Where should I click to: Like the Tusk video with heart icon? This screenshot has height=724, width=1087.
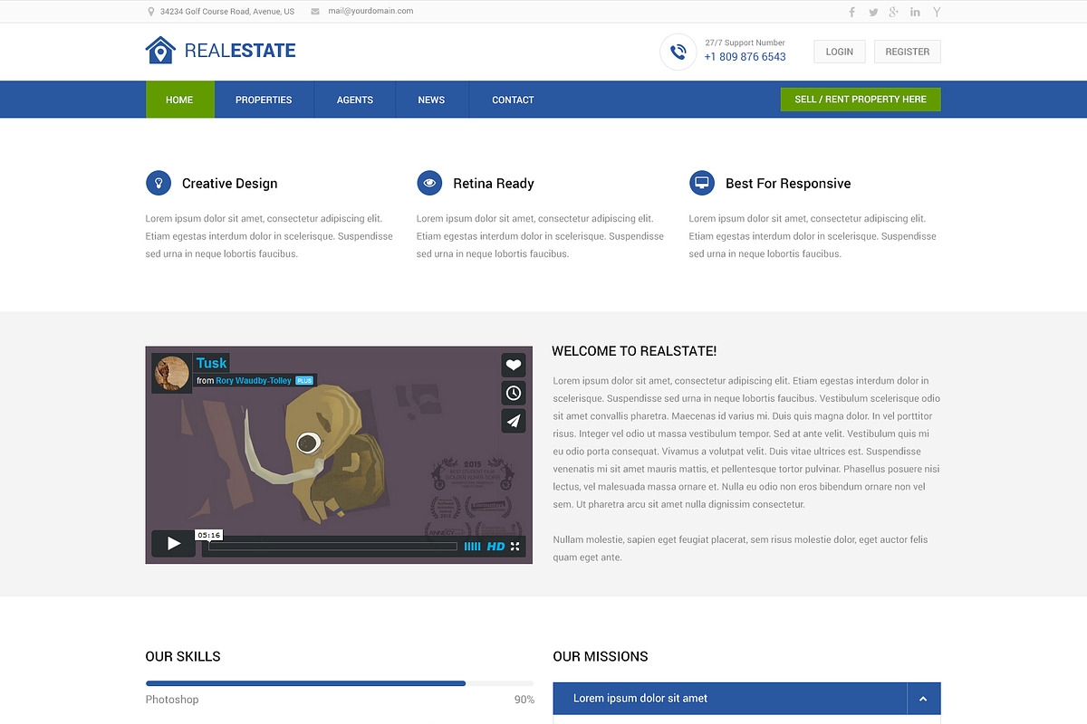click(x=514, y=365)
